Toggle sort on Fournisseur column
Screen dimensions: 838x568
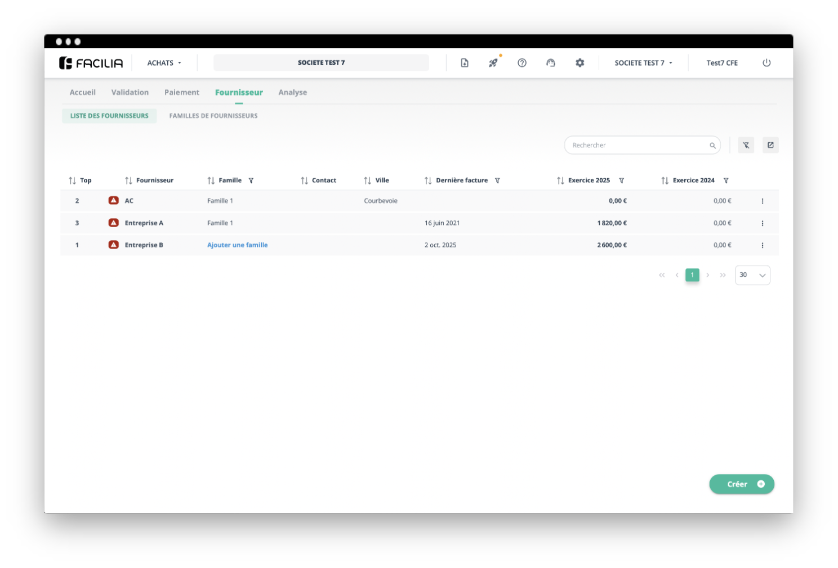[x=129, y=181]
